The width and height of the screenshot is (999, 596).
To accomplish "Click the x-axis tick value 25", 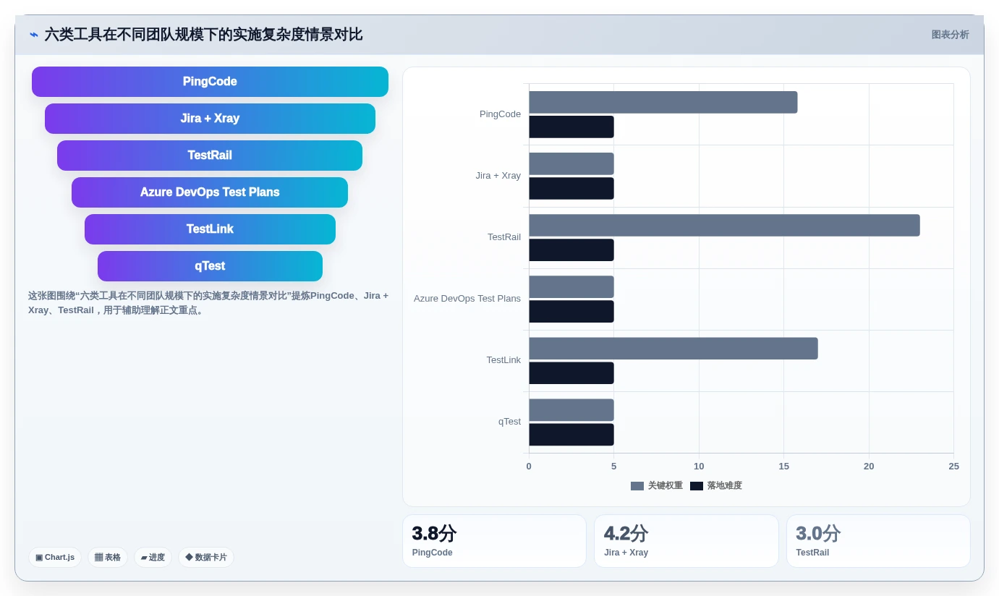I will [x=954, y=467].
